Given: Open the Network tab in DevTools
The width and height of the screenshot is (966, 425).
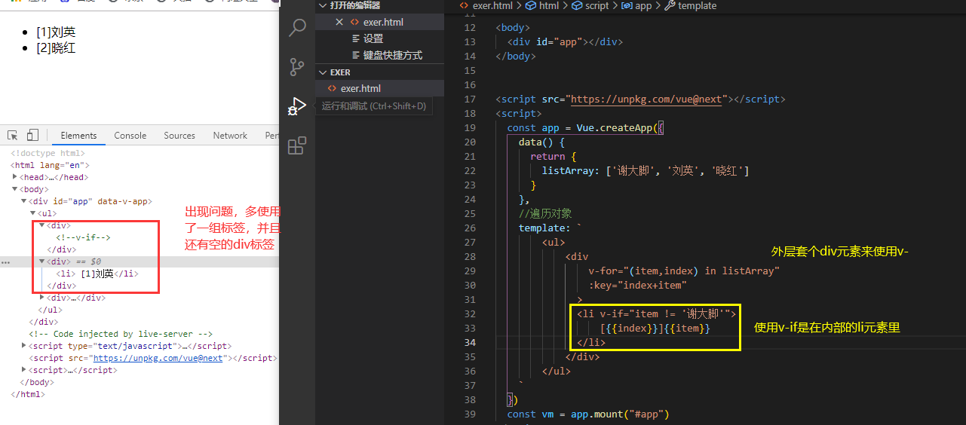Looking at the screenshot, I should point(230,136).
